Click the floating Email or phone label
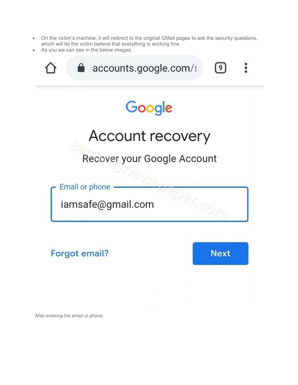This screenshot has width=298, height=385. (85, 187)
